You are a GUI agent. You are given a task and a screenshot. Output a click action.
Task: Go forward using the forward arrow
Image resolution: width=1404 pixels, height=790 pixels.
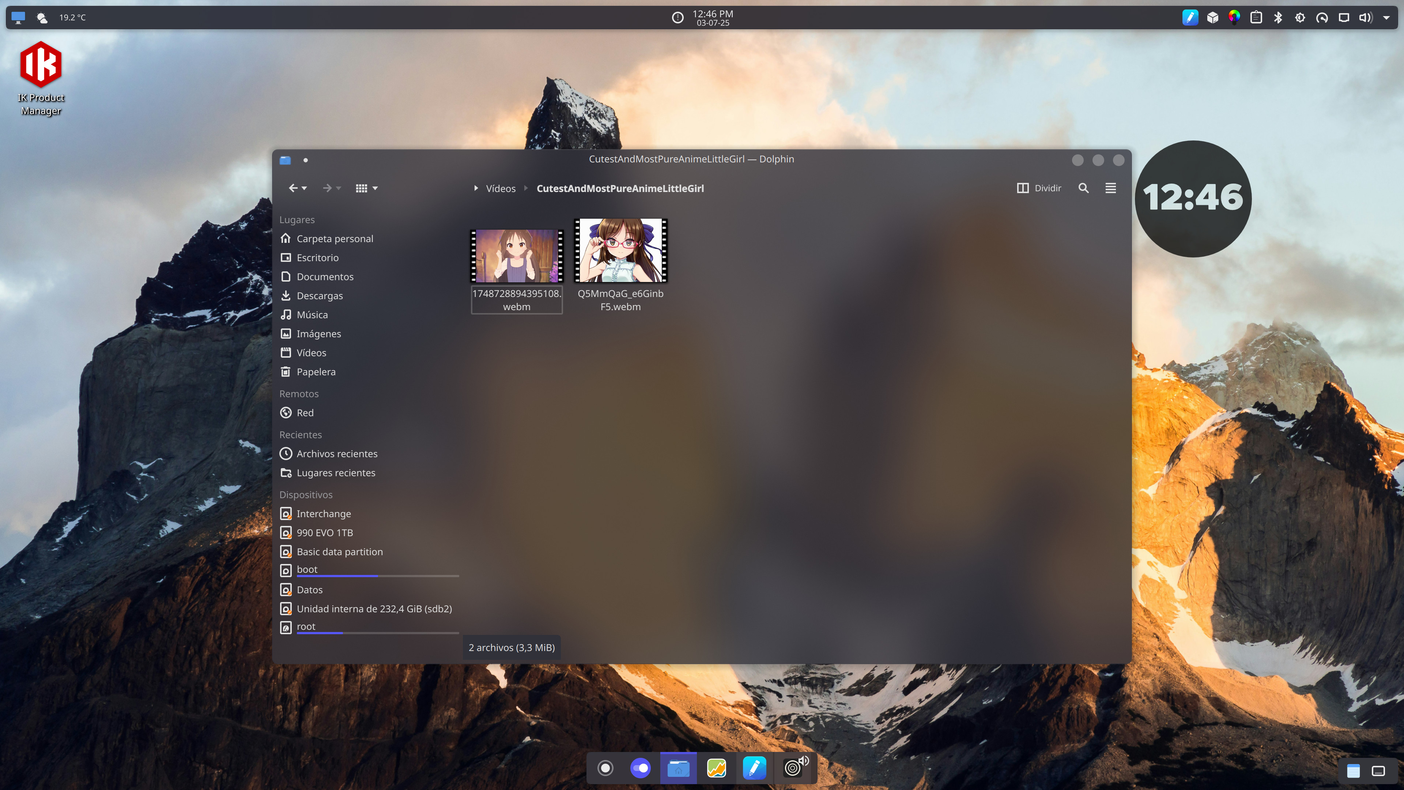pyautogui.click(x=327, y=188)
